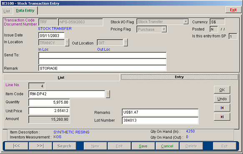
Task: Confirm line entry with OK button
Action: (222, 90)
